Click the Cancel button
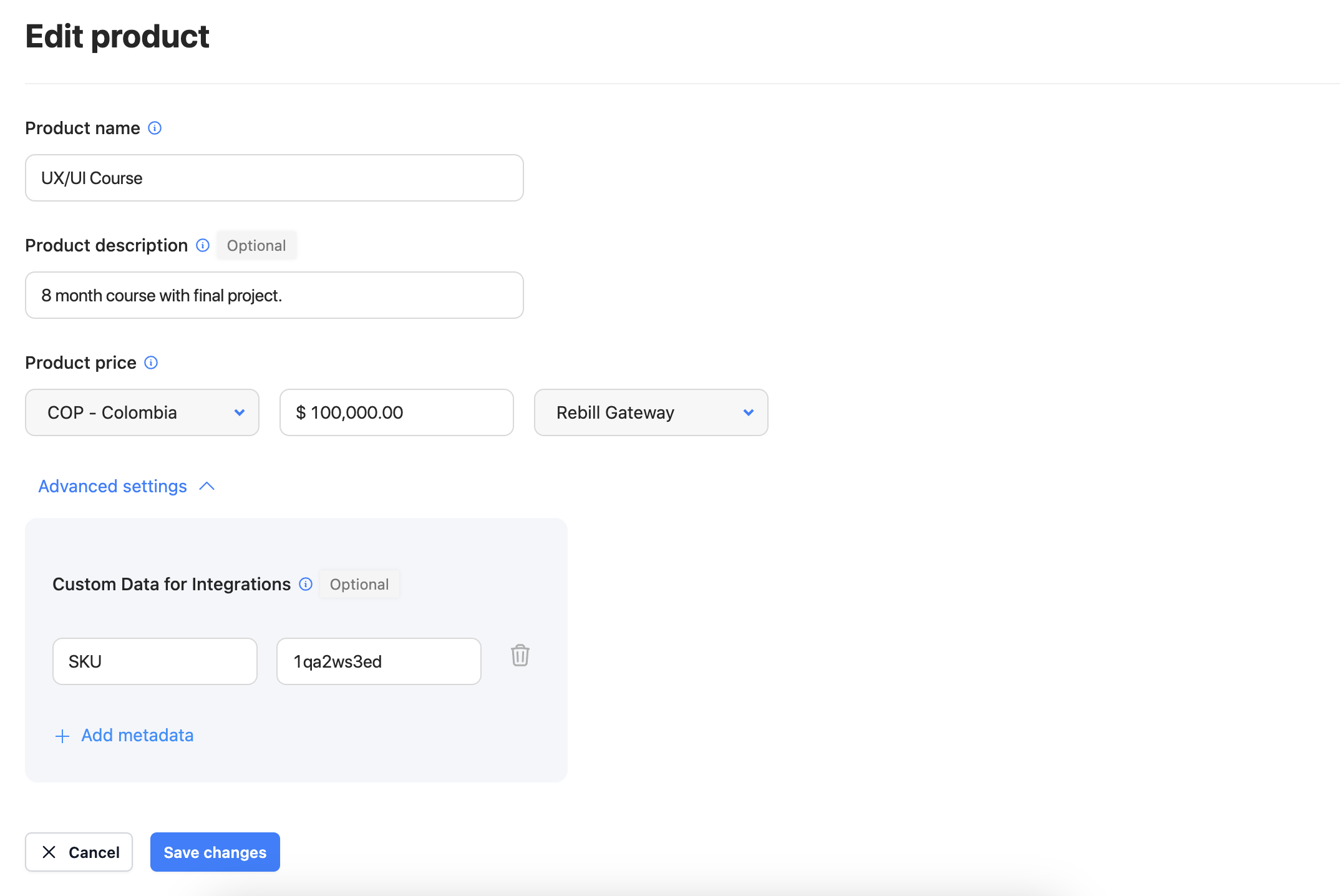The height and width of the screenshot is (896, 1340). pyautogui.click(x=79, y=852)
